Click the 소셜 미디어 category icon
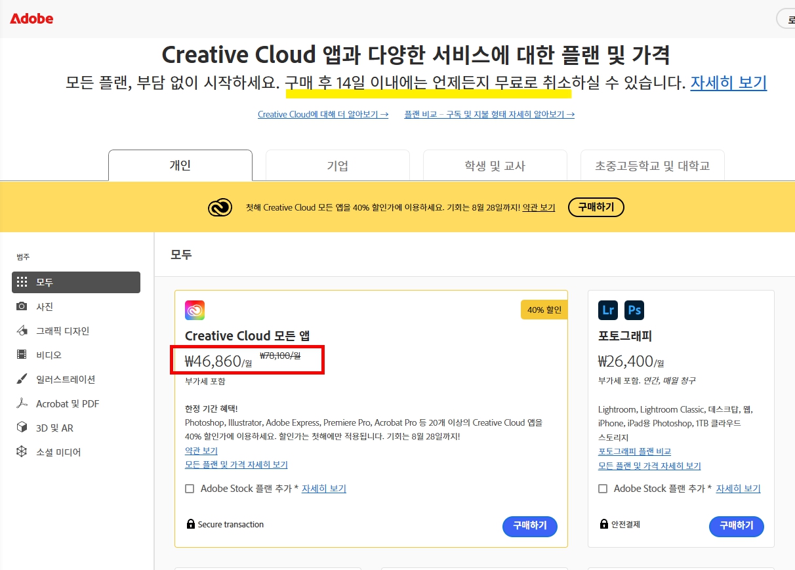The width and height of the screenshot is (795, 570). point(22,452)
